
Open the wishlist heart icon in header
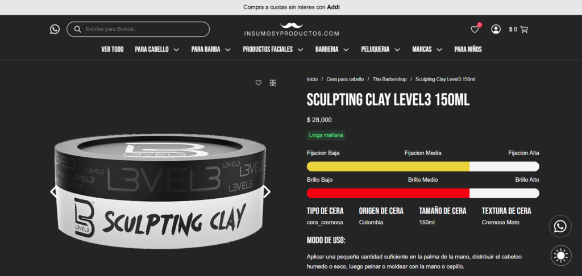tap(475, 30)
